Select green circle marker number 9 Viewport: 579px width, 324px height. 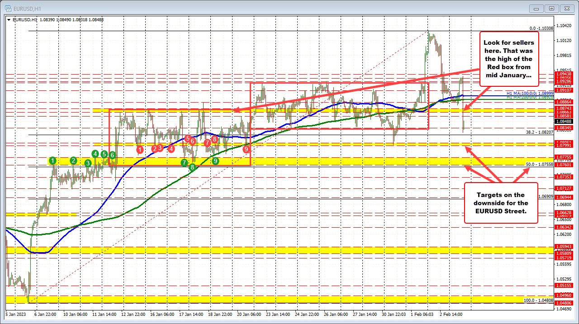tap(215, 160)
